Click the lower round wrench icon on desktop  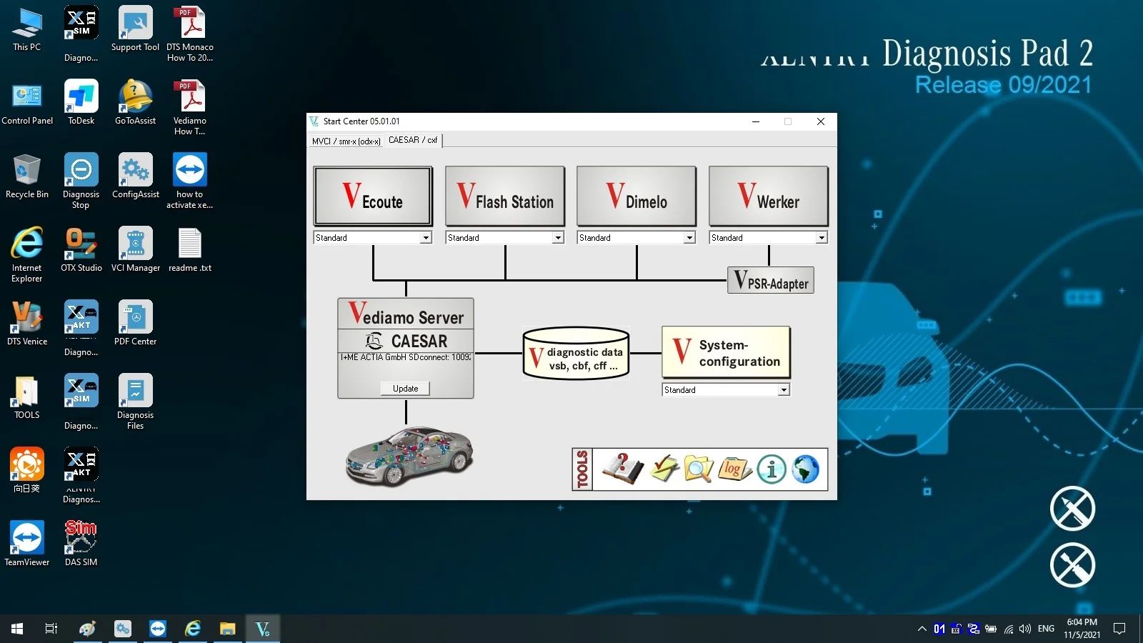point(1072,565)
